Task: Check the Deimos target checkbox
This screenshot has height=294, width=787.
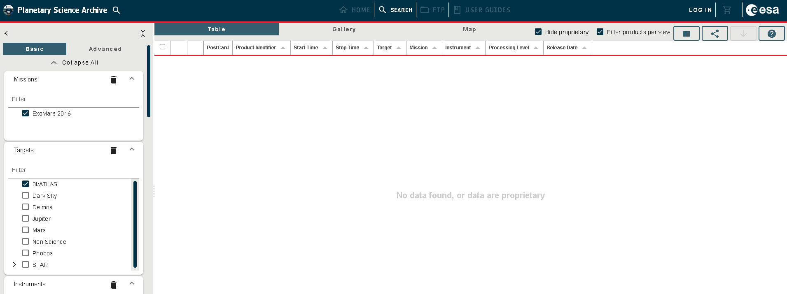Action: tap(26, 207)
